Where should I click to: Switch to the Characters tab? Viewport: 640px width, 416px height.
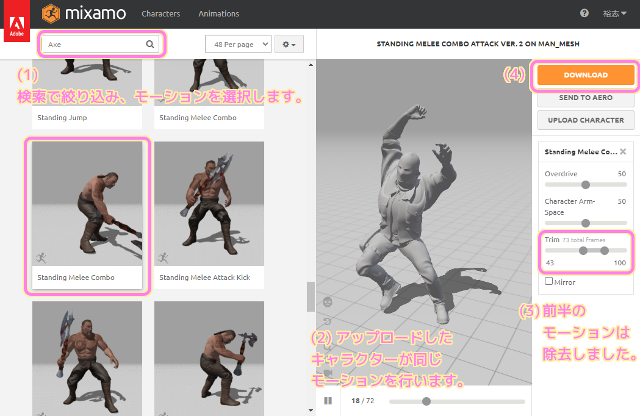coord(160,13)
